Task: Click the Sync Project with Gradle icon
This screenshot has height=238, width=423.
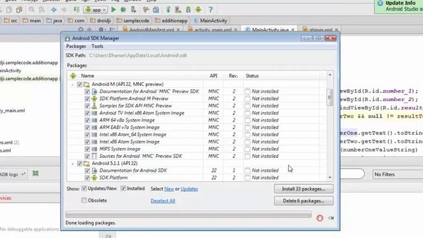Action: (168, 10)
